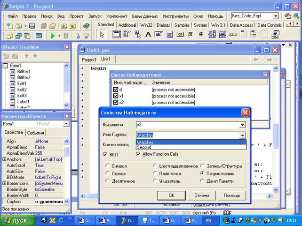302x226 pixels.
Task: Click the Object TreeView vertical scrollbar
Action: (x=66, y=85)
